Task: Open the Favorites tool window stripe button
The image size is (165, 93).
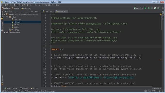Action: pyautogui.click(x=2, y=80)
